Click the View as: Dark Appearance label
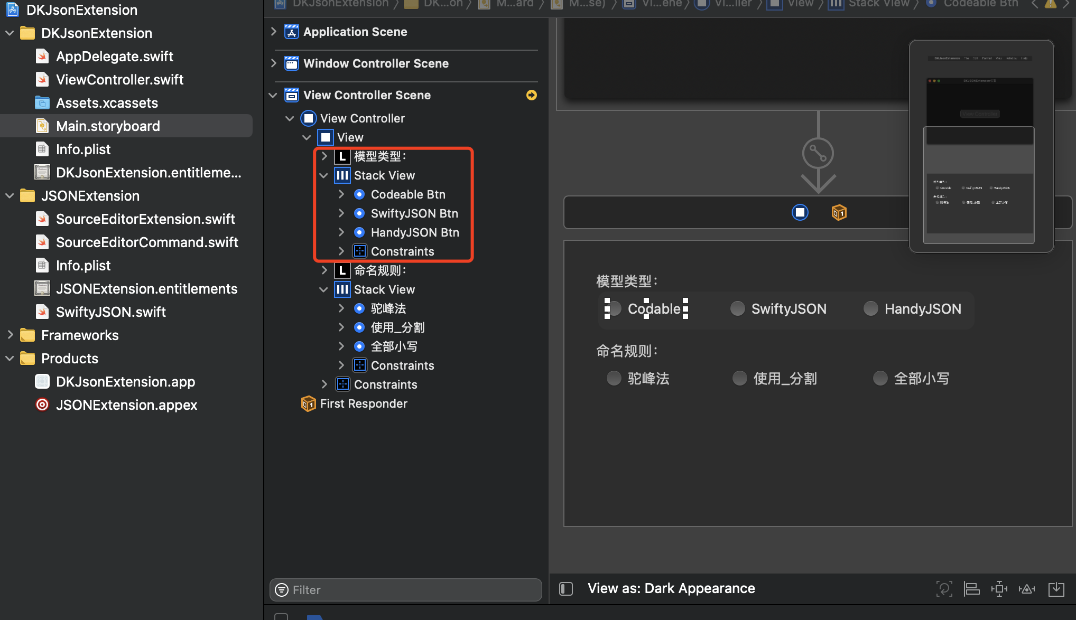Screen dimensions: 1076x620 (671, 588)
